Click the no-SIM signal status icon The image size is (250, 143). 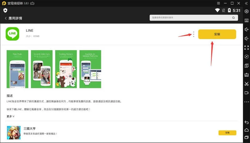coord(223,10)
